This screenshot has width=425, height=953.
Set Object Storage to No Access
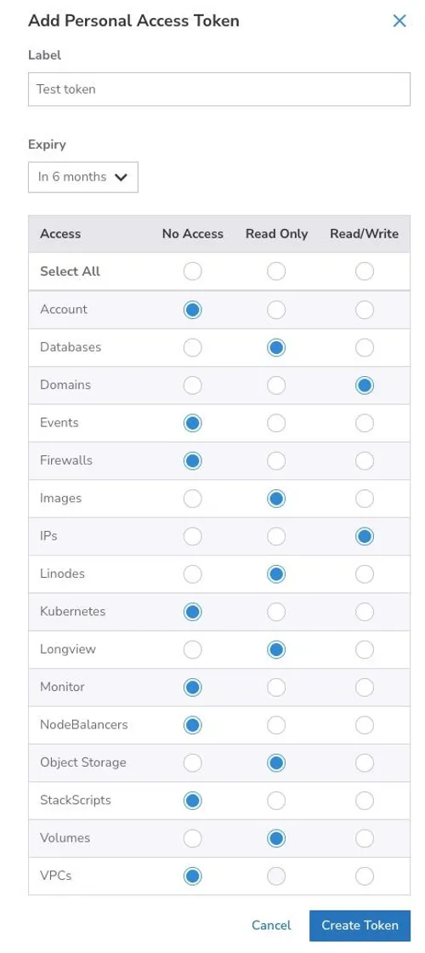pos(192,762)
